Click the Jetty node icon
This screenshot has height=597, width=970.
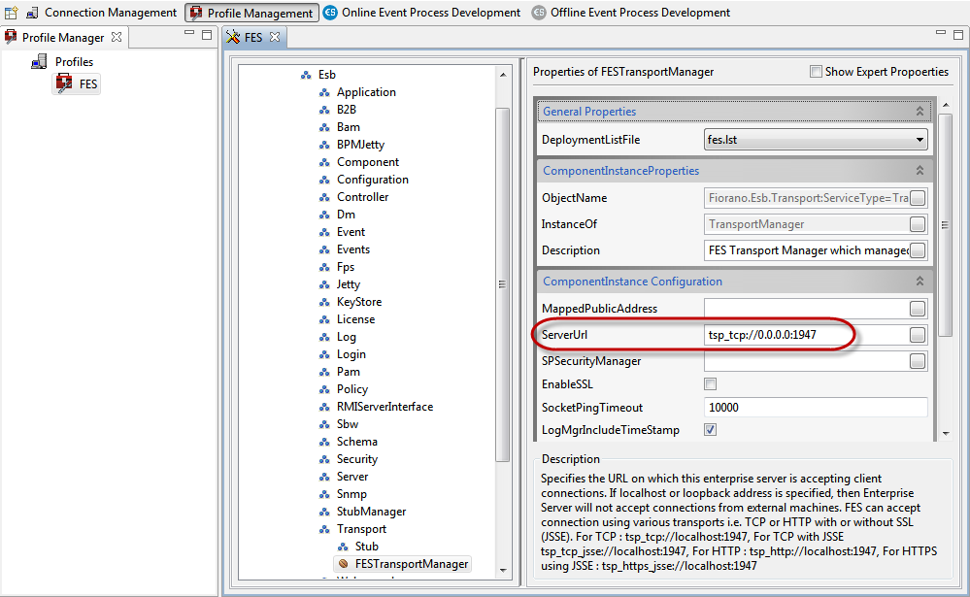click(324, 284)
